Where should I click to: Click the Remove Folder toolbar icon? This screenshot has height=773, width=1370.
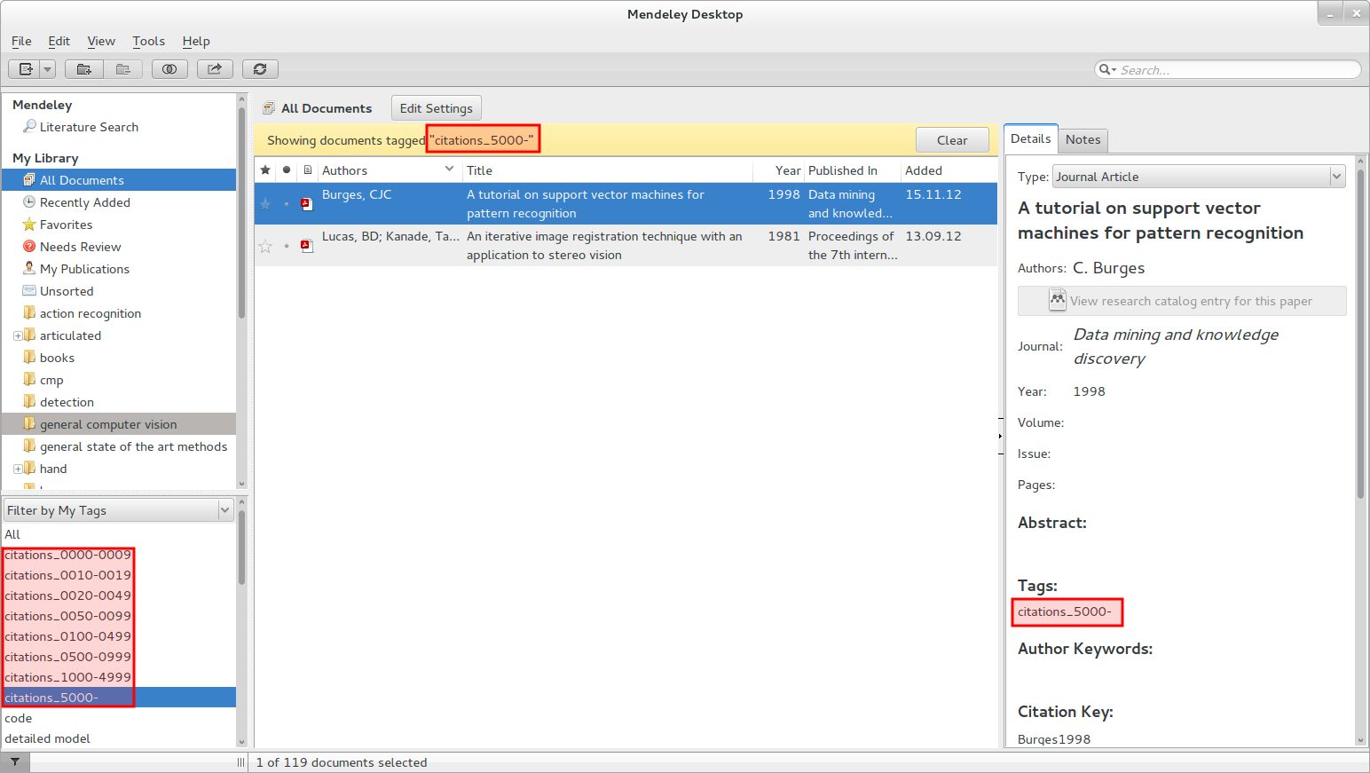(123, 69)
